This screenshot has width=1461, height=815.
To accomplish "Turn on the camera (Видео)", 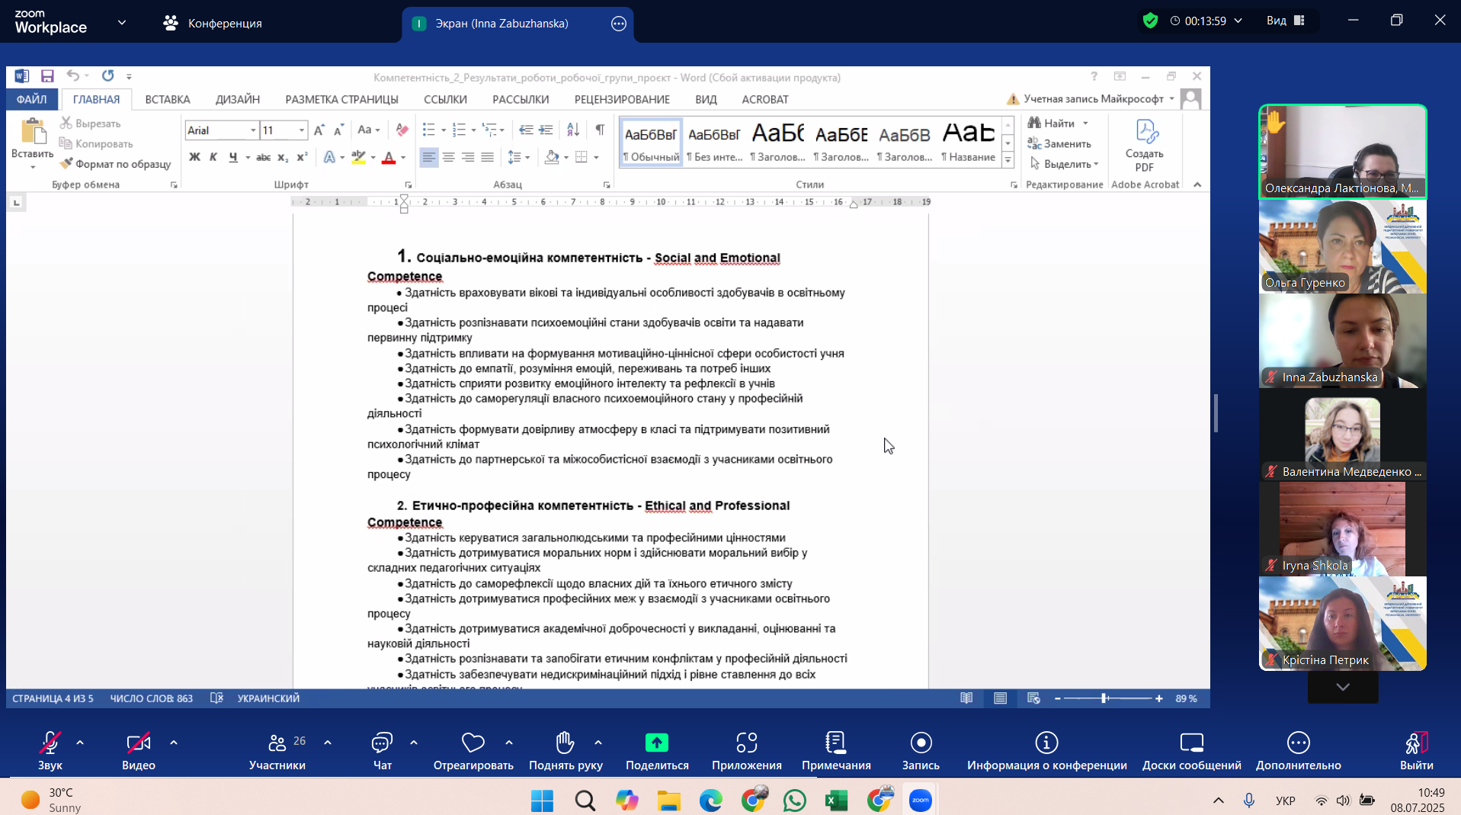I will point(138,751).
